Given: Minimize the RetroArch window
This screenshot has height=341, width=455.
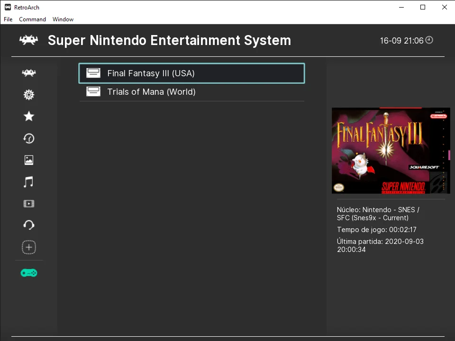Looking at the screenshot, I should point(401,7).
